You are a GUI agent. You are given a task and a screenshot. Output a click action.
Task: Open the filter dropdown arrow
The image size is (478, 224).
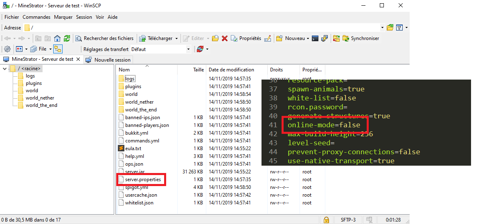406,28
